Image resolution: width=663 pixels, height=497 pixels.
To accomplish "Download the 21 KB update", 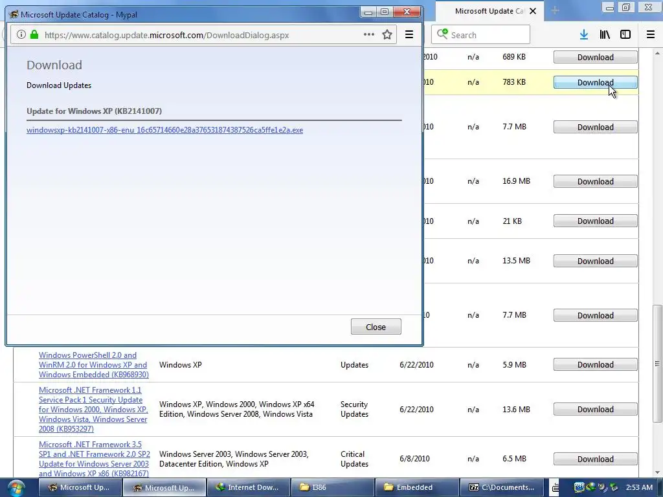I will tap(596, 221).
